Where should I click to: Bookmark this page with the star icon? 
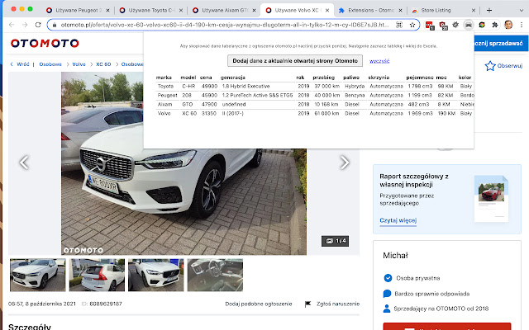pos(412,25)
